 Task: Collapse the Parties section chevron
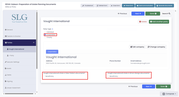[x=34, y=43]
